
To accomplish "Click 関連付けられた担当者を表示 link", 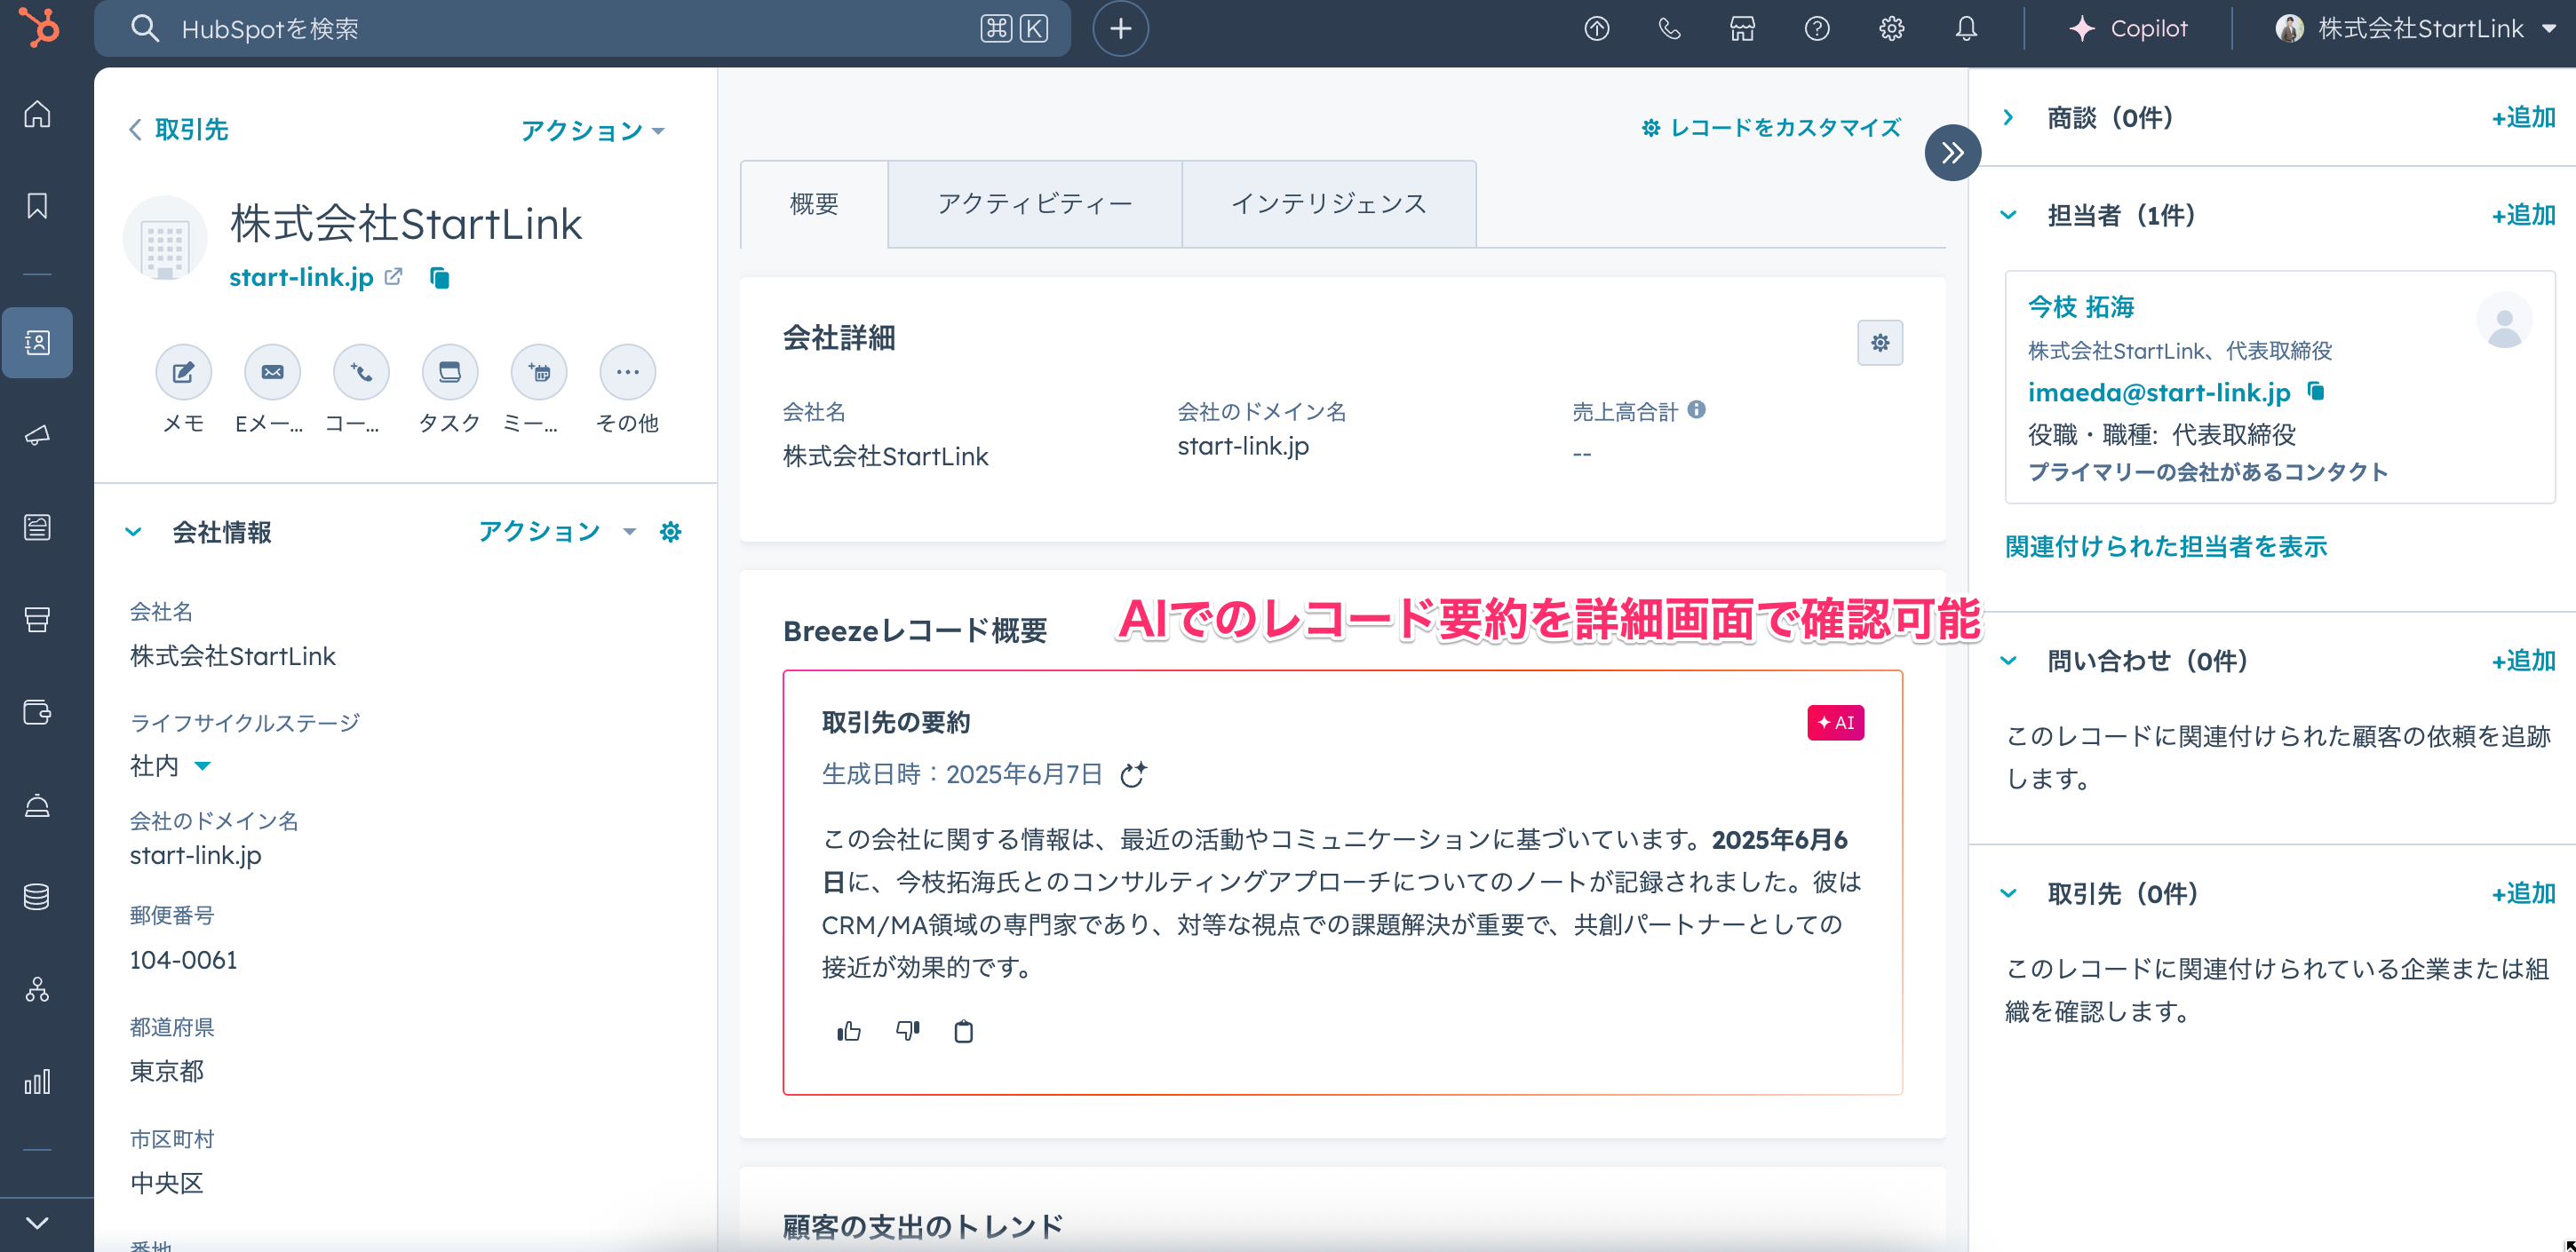I will tap(2166, 546).
